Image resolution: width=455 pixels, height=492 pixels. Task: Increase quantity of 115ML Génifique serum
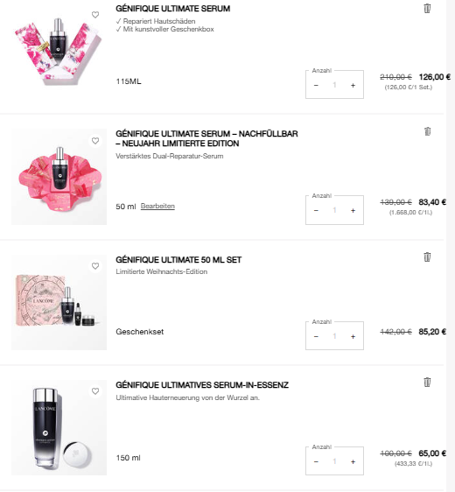(x=353, y=85)
